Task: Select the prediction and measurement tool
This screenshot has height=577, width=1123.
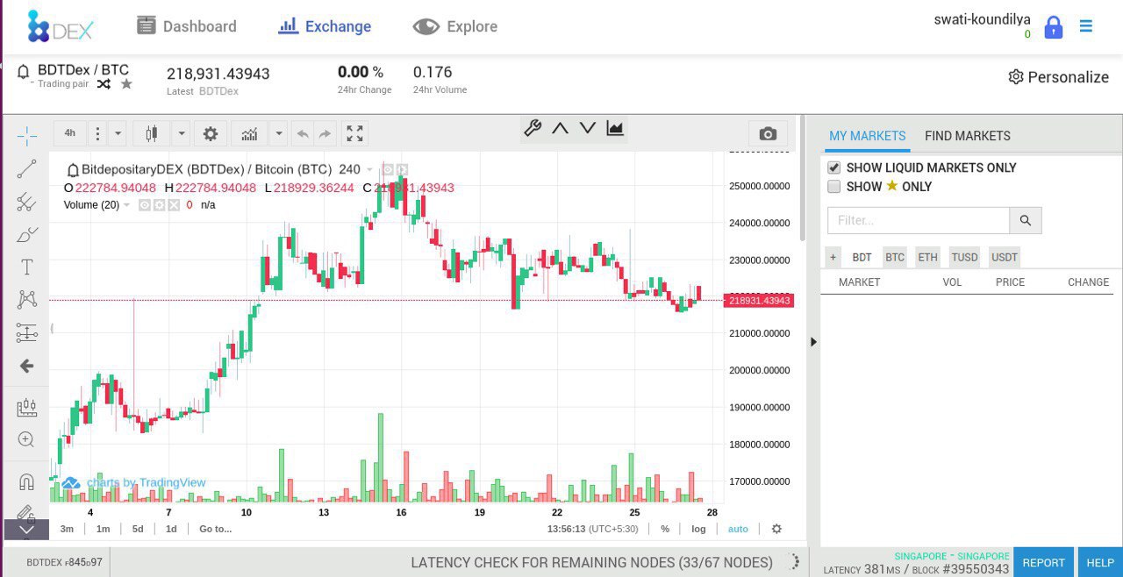Action: 27,332
